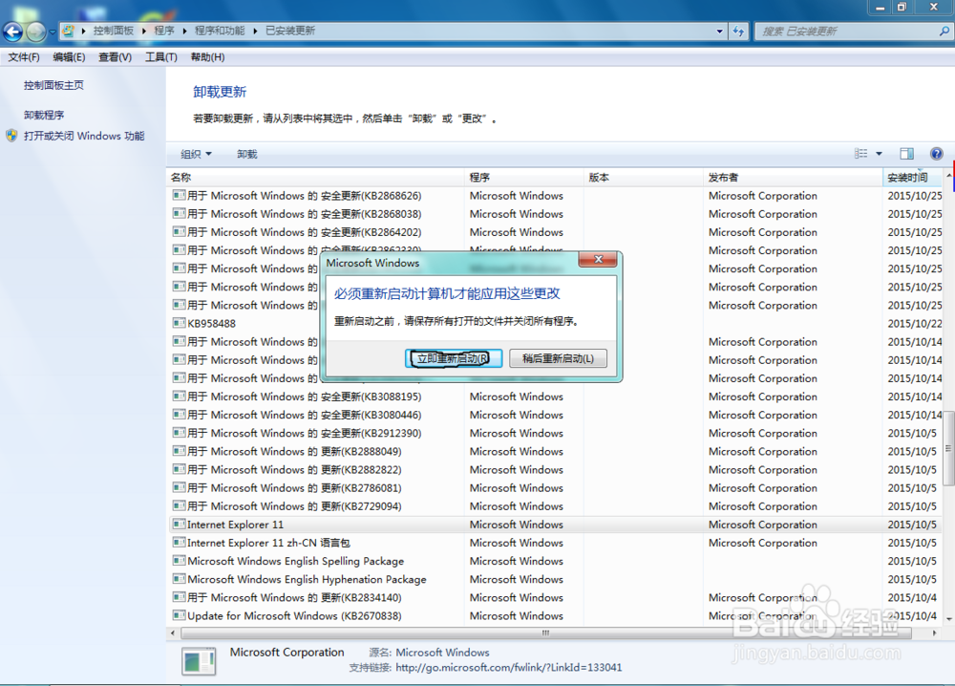Viewport: 955px width, 686px height.
Task: Select the KB2888049 update row
Action: pos(555,452)
